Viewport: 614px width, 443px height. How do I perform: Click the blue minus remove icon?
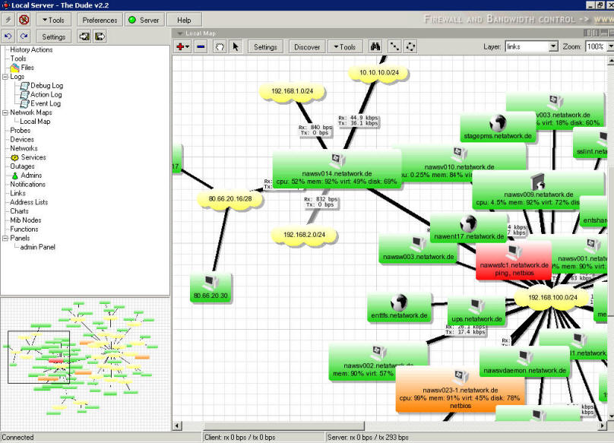tap(201, 47)
